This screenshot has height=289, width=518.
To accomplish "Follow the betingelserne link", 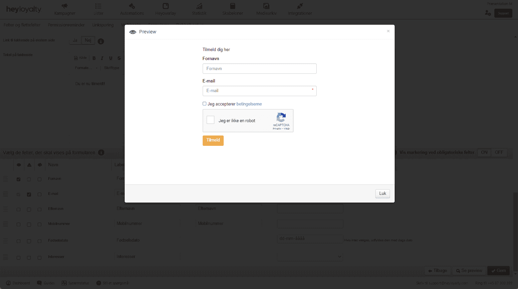I will [x=249, y=104].
